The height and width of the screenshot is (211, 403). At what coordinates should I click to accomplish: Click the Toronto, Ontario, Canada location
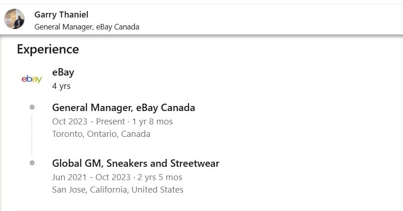click(101, 134)
